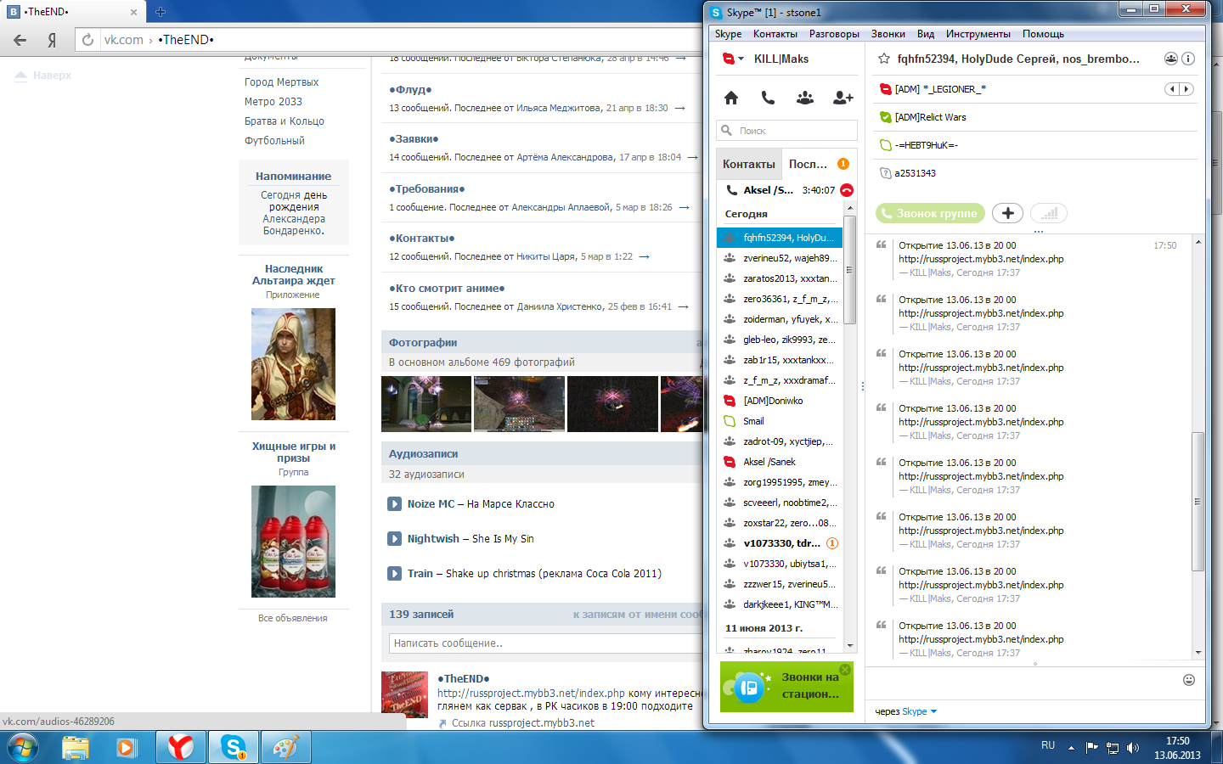Click Все объявления link

(x=292, y=618)
